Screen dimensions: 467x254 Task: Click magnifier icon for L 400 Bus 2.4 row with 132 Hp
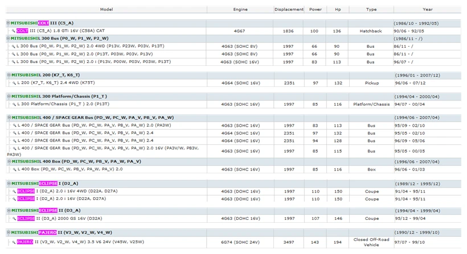[x=14, y=133]
